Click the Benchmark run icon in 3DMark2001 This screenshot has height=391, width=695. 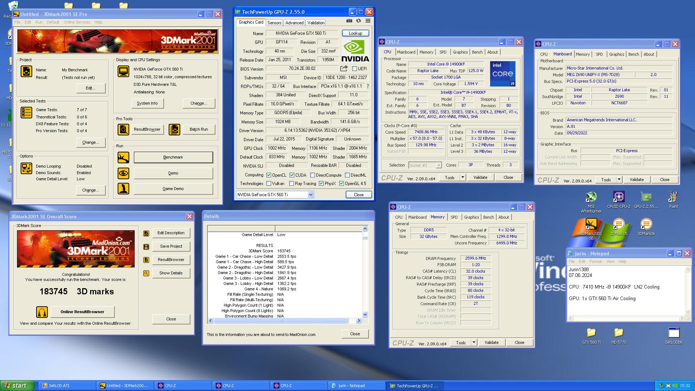[123, 157]
